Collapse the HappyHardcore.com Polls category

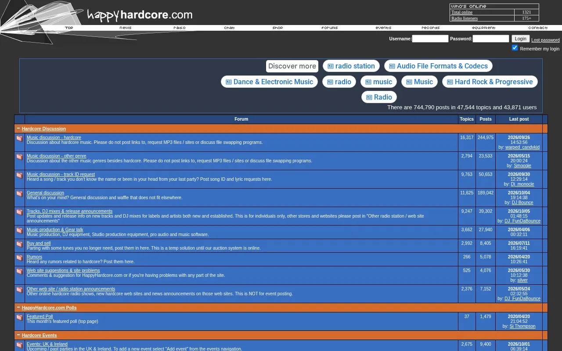pyautogui.click(x=18, y=308)
